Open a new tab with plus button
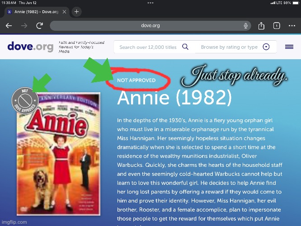This screenshot has width=301, height=226. tap(76, 12)
